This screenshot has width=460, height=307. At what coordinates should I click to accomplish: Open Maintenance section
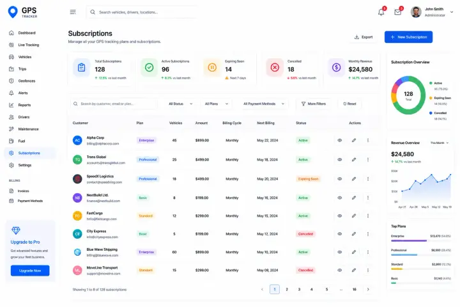tap(28, 129)
